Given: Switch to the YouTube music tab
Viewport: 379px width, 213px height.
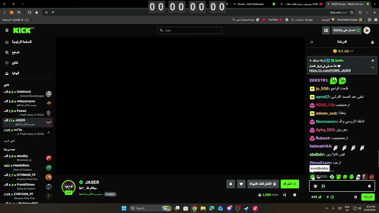Looking at the screenshot, I should click(x=301, y=4).
